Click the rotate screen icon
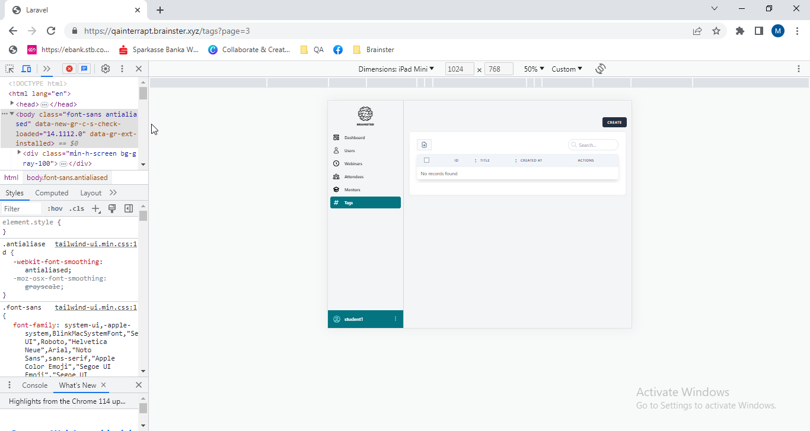The height and width of the screenshot is (431, 810). tap(600, 69)
